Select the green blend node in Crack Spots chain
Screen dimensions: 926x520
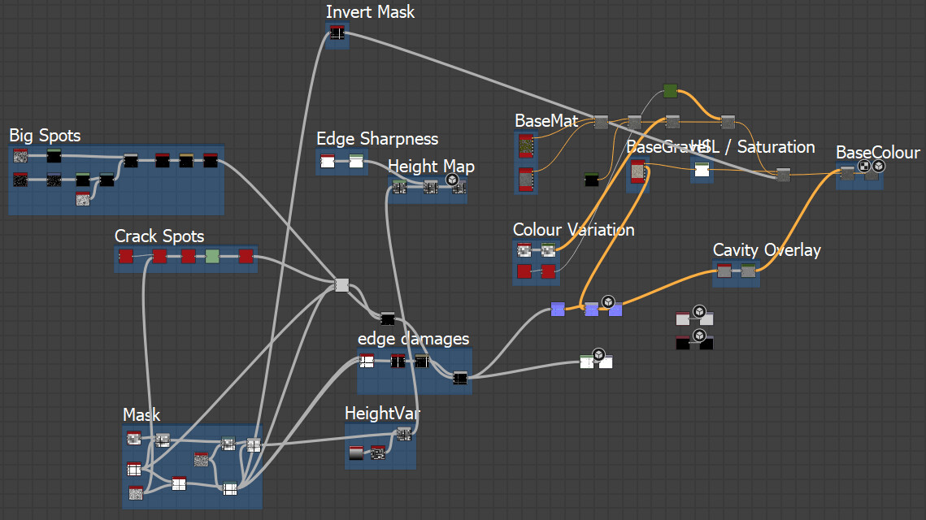211,256
